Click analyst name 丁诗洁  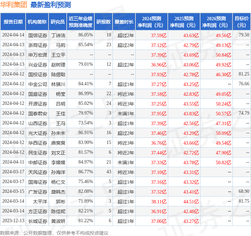(x=58, y=35)
